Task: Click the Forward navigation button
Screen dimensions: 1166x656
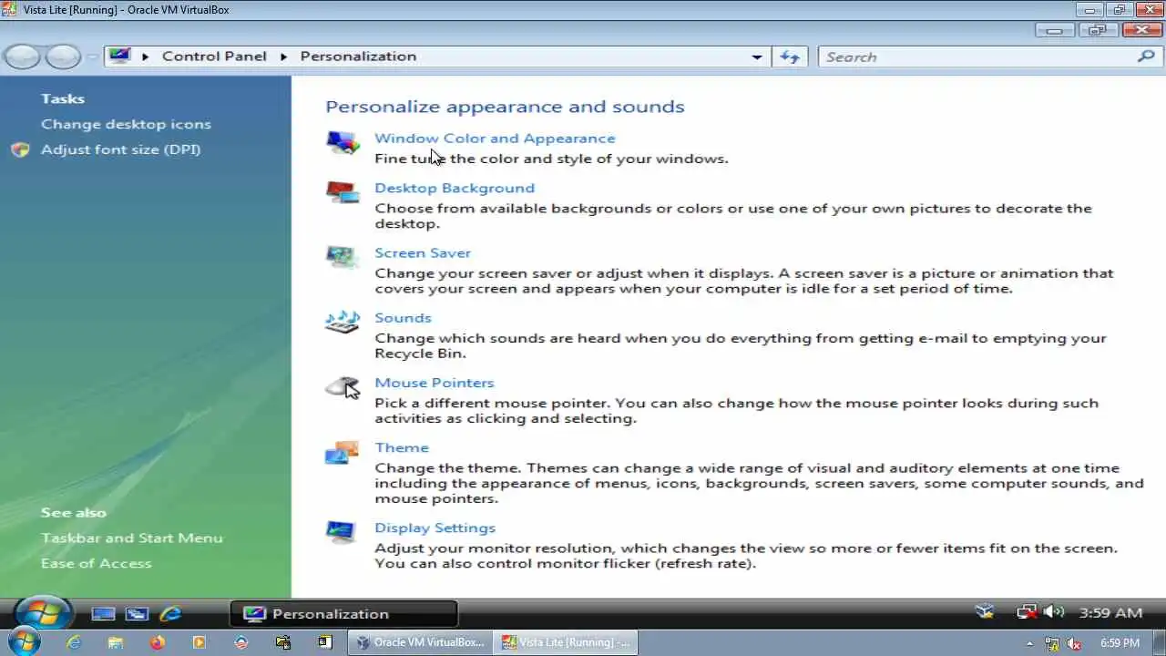Action: click(x=63, y=56)
